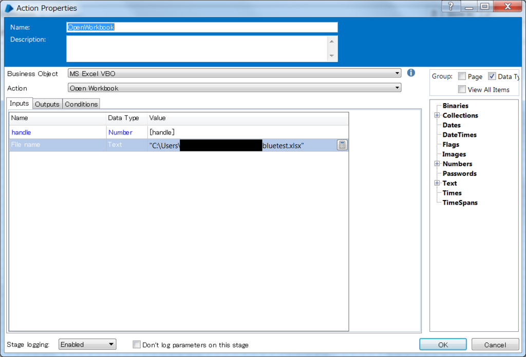This screenshot has width=526, height=357.
Task: Select the Collections tree label
Action: pyautogui.click(x=460, y=115)
